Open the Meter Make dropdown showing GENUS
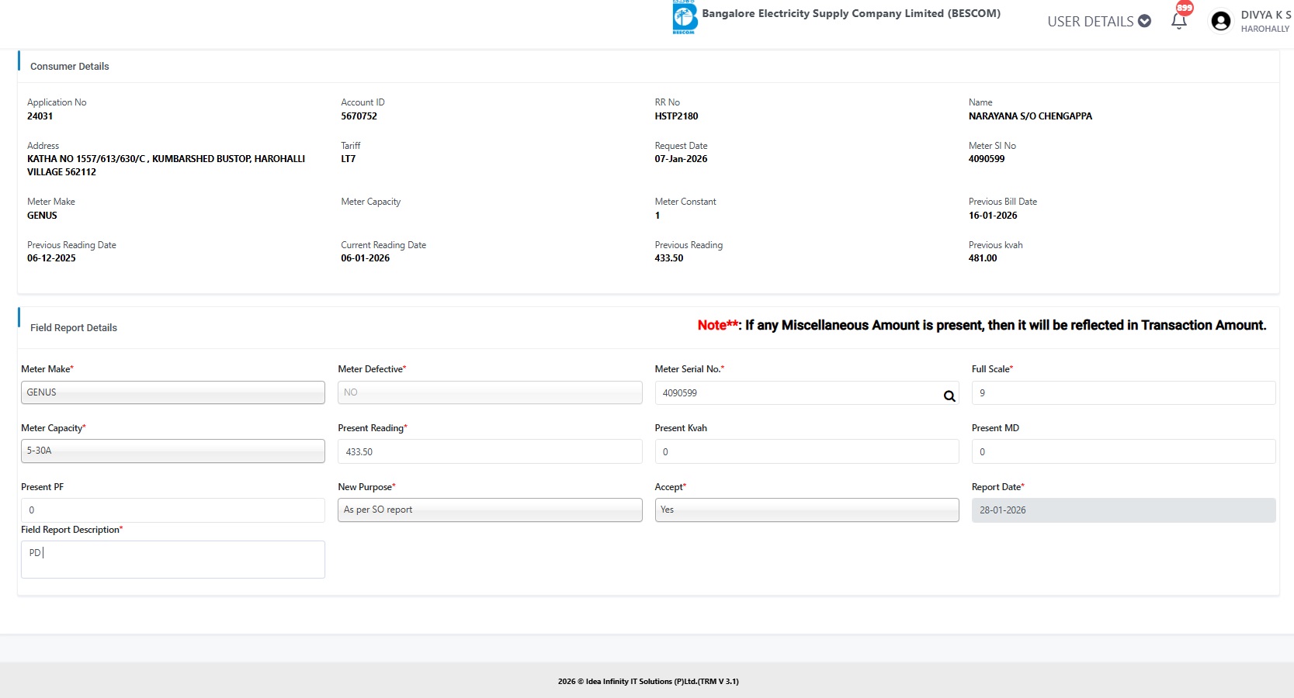The width and height of the screenshot is (1294, 698). click(172, 392)
